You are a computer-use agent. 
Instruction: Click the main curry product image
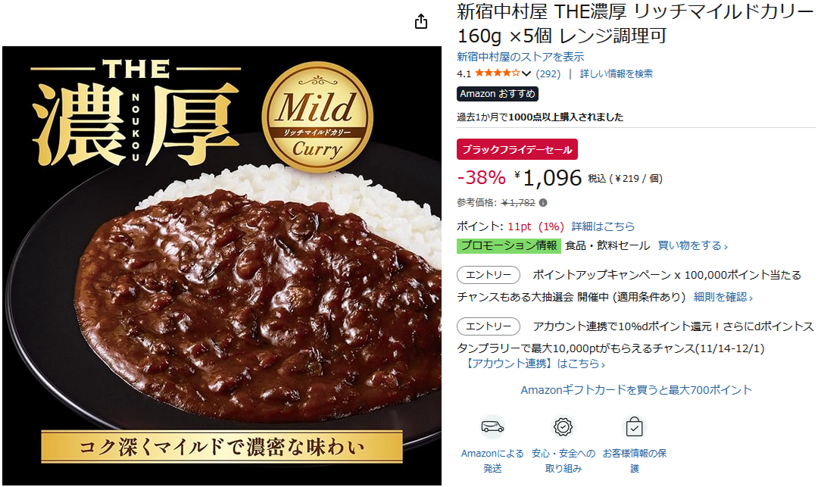222,265
